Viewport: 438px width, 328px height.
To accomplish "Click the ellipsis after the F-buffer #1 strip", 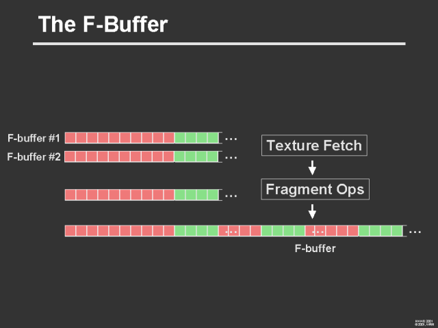I will point(231,138).
